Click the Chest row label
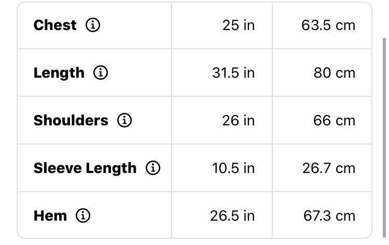389x245 pixels. click(55, 25)
